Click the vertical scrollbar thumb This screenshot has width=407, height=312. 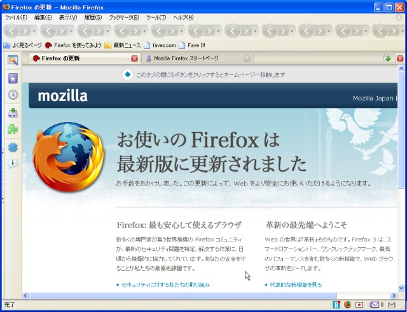pos(401,130)
